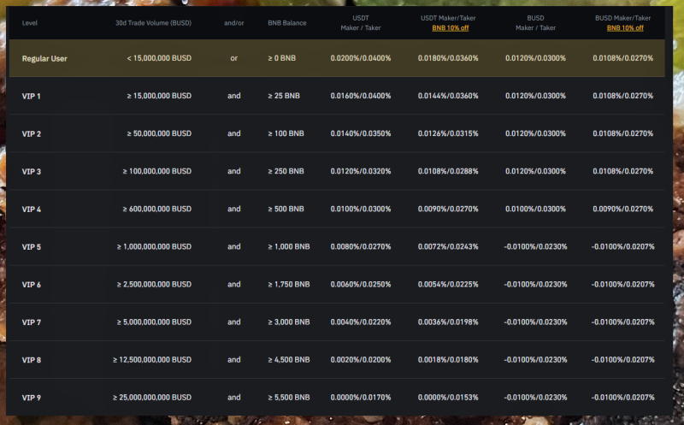
Task: Click the 0.0000%/0.0153% discounted fee
Action: click(x=448, y=398)
